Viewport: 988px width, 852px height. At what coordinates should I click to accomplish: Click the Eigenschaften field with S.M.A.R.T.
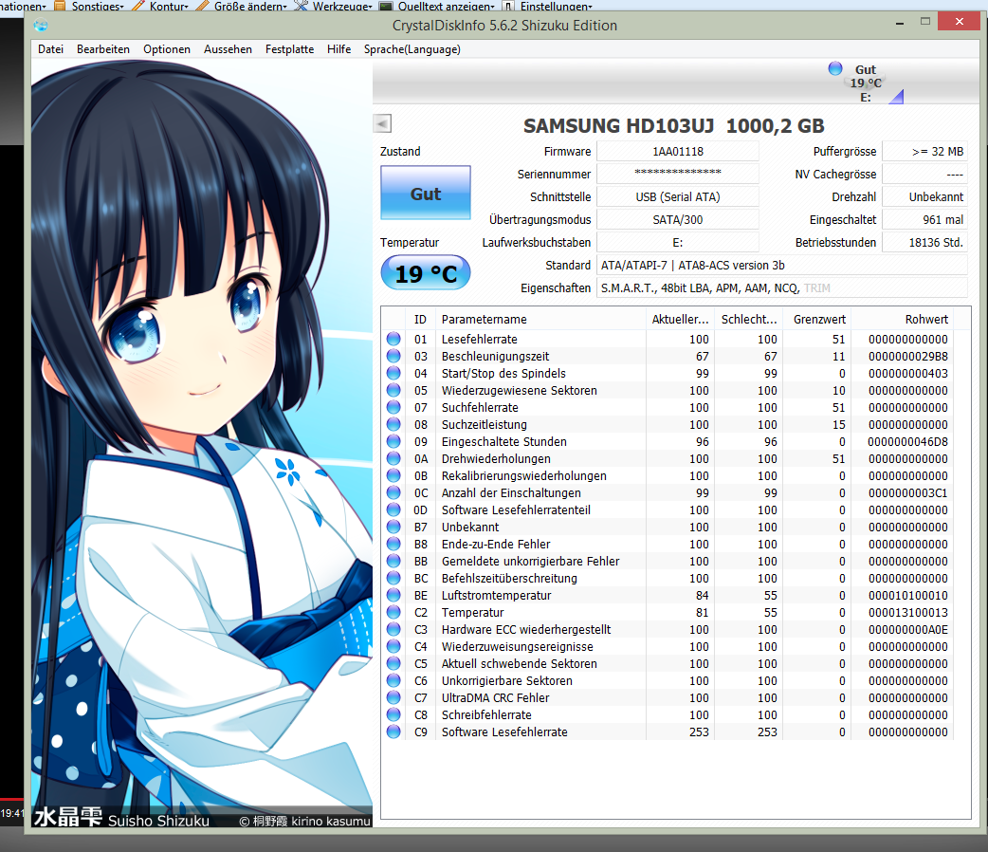coord(782,287)
